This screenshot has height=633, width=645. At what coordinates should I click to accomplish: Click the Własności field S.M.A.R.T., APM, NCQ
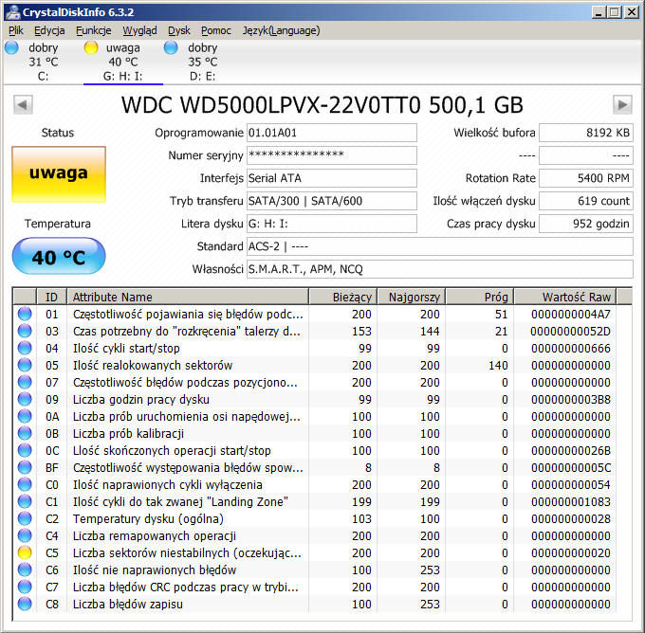click(440, 269)
